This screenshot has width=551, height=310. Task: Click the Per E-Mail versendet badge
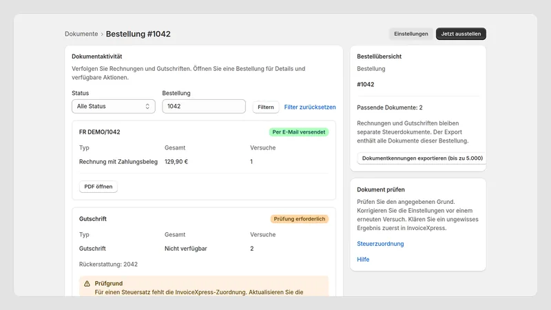[299, 132]
